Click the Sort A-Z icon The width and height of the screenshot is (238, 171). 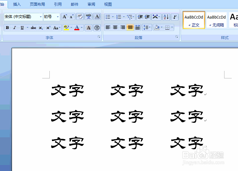(x=166, y=17)
